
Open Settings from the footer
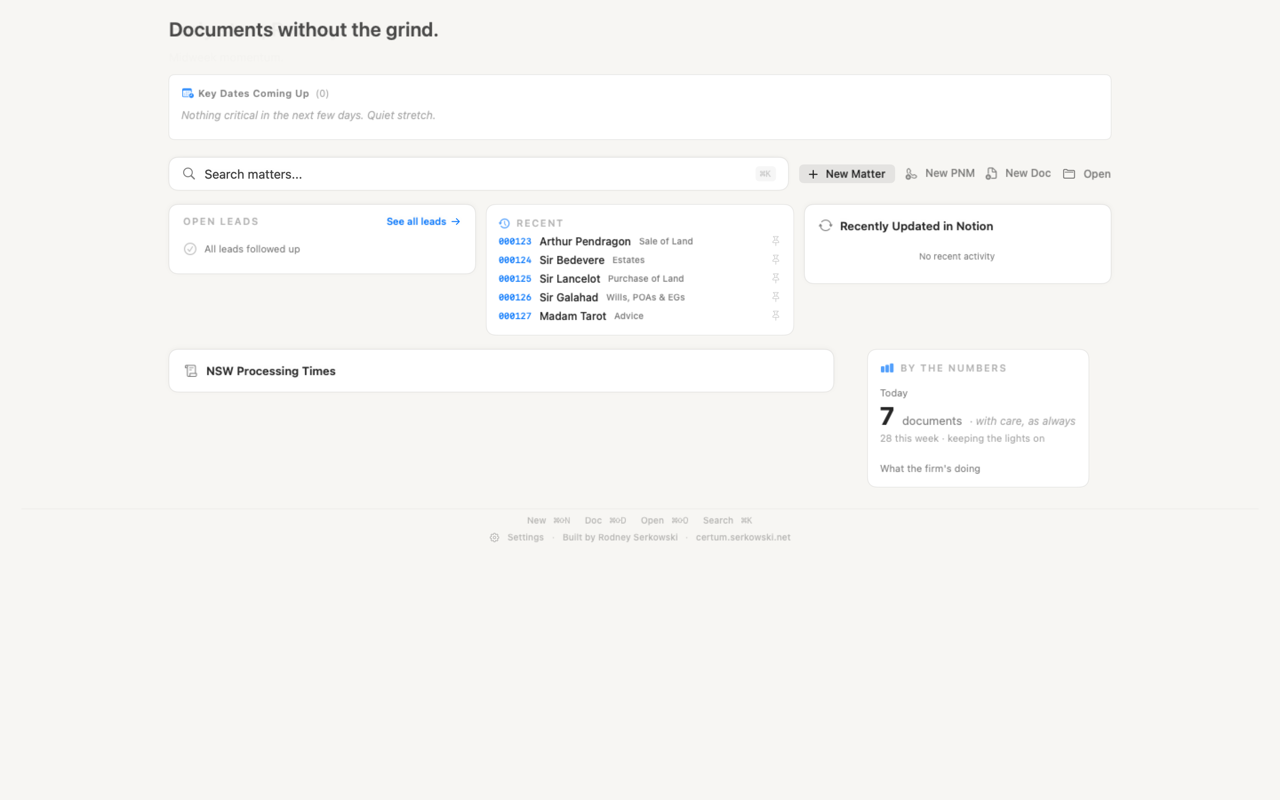(x=517, y=538)
